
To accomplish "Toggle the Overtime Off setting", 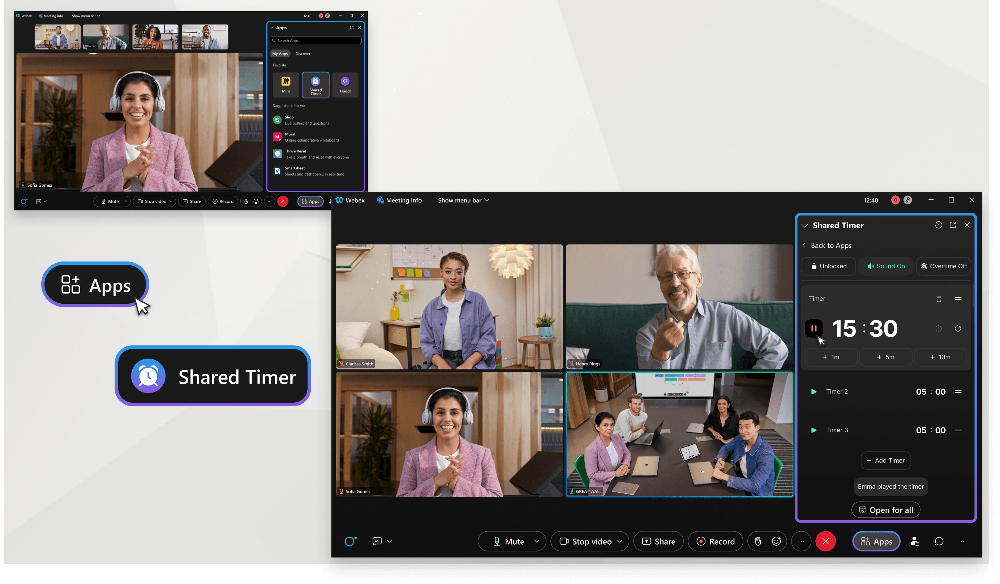I will pos(943,265).
